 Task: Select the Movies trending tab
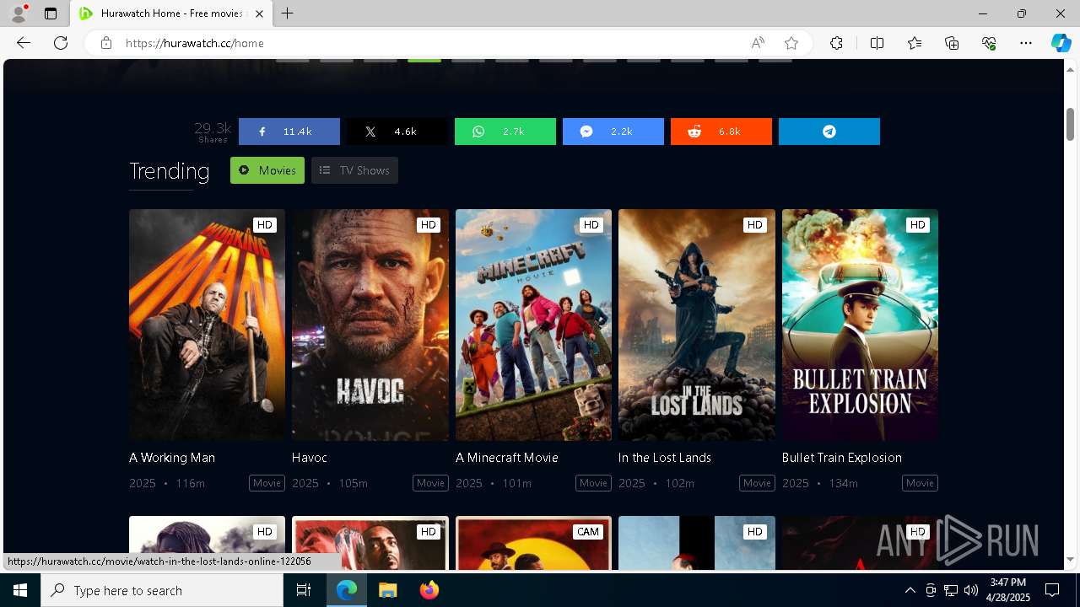(267, 170)
